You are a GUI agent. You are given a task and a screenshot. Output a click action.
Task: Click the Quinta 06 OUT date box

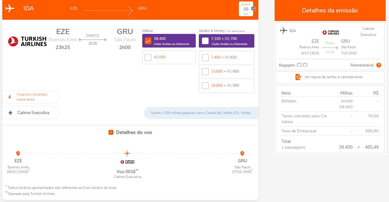tap(246, 9)
